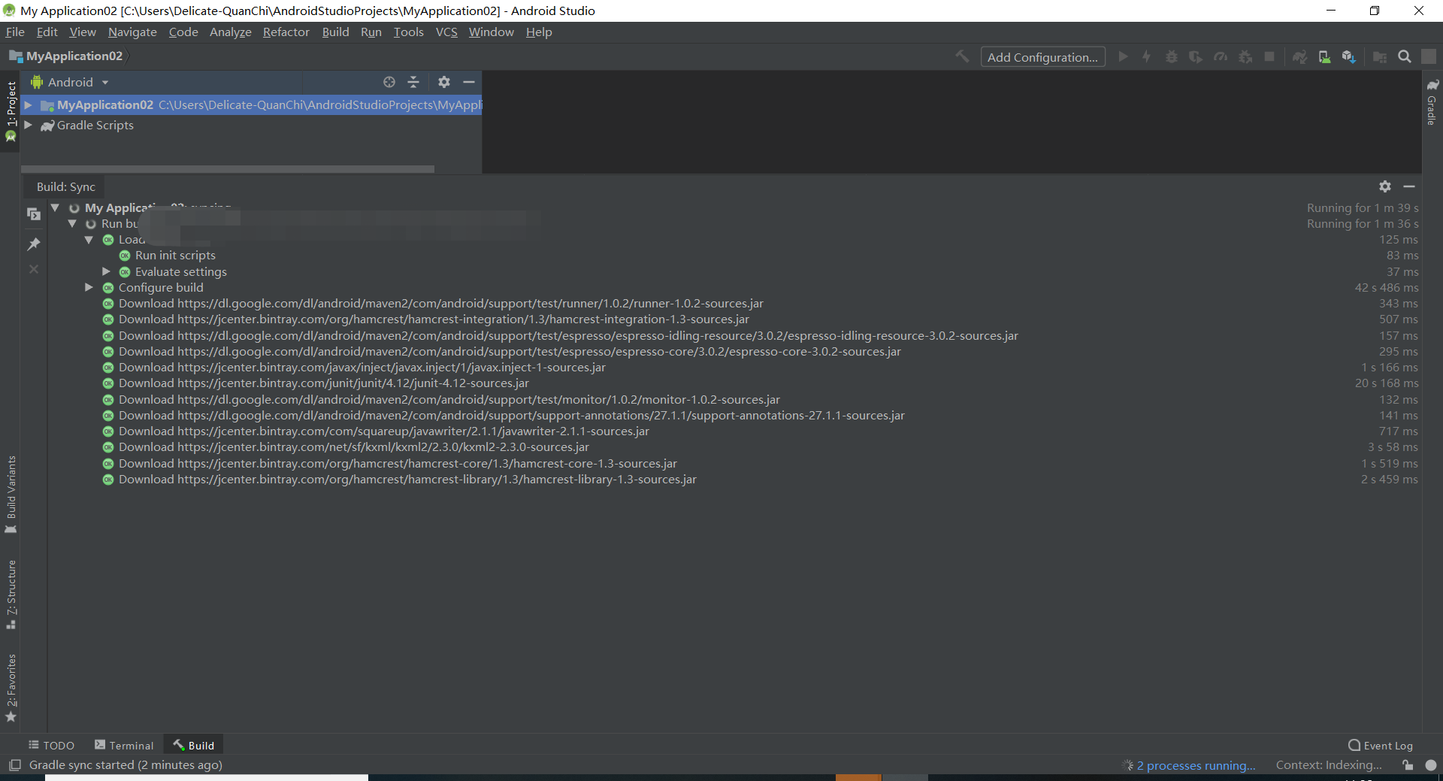The height and width of the screenshot is (781, 1443).
Task: Click the Search Everywhere magnifier icon
Action: tap(1404, 56)
